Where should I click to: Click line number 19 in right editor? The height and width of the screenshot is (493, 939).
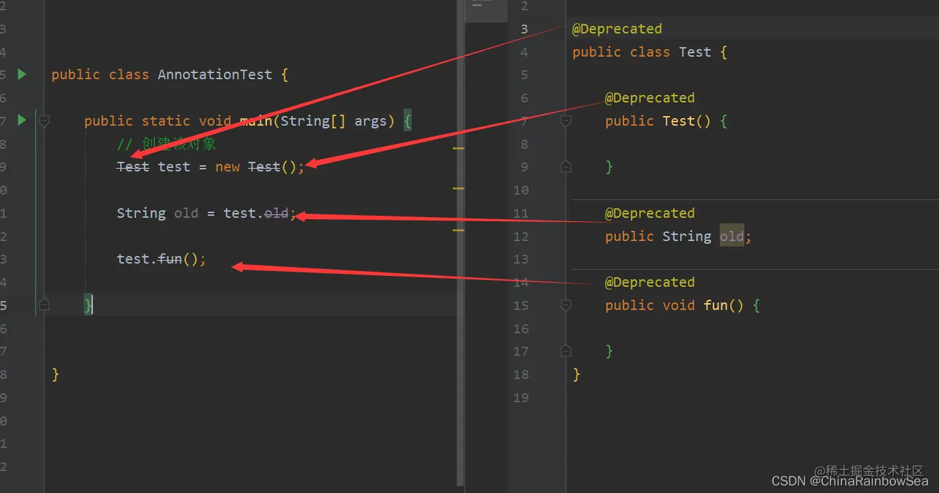(520, 397)
